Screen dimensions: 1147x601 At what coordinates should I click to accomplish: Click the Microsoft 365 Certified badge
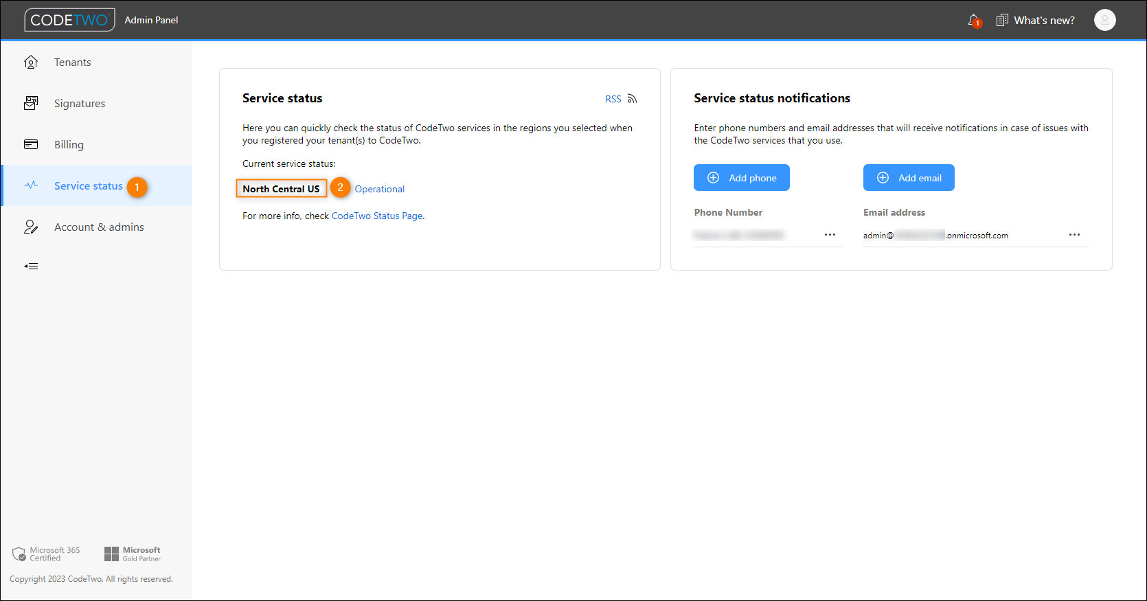tap(47, 554)
